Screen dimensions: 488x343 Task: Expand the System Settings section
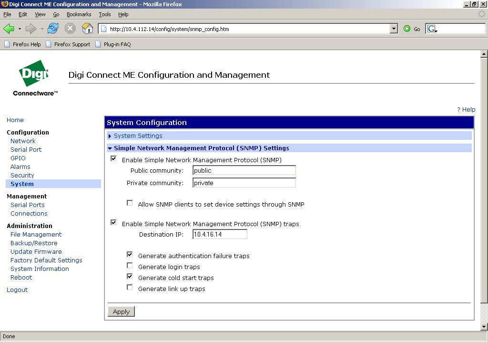coord(138,136)
